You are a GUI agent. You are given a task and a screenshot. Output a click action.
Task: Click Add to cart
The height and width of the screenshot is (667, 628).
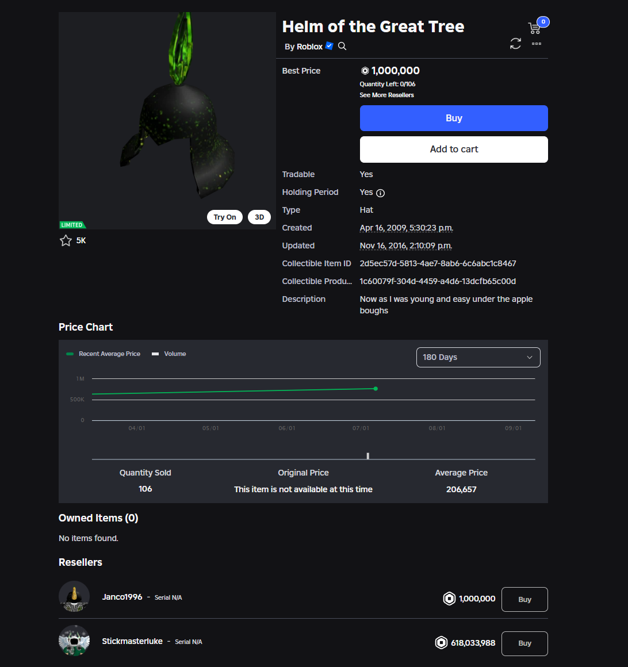[454, 149]
